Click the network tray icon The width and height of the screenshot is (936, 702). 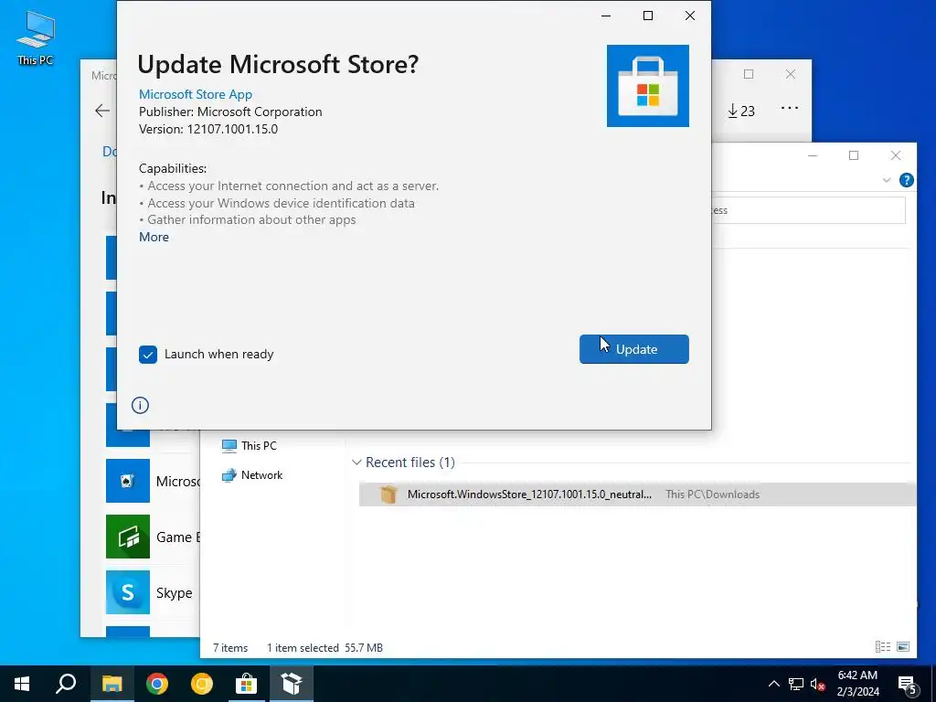click(796, 684)
